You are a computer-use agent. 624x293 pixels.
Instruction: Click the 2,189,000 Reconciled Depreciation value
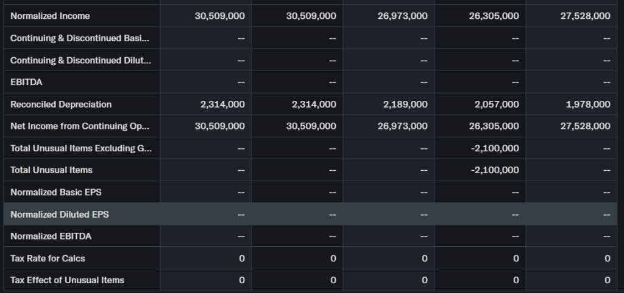click(x=405, y=104)
